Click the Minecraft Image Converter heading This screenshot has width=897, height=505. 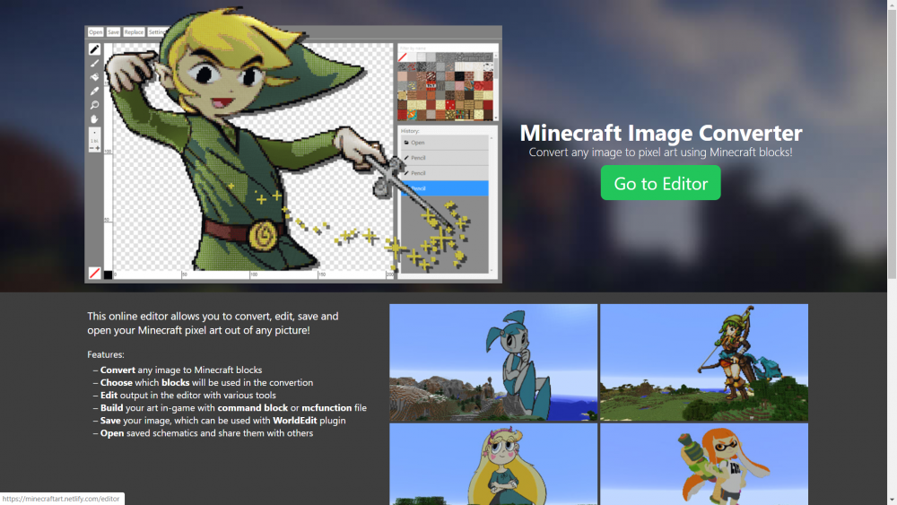[661, 133]
